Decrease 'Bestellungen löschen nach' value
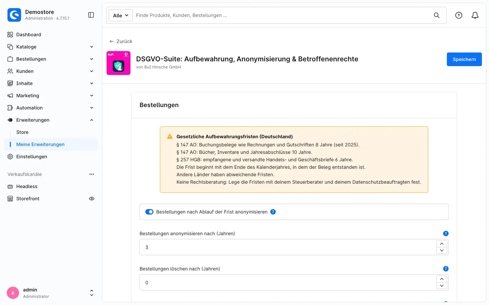 click(442, 286)
